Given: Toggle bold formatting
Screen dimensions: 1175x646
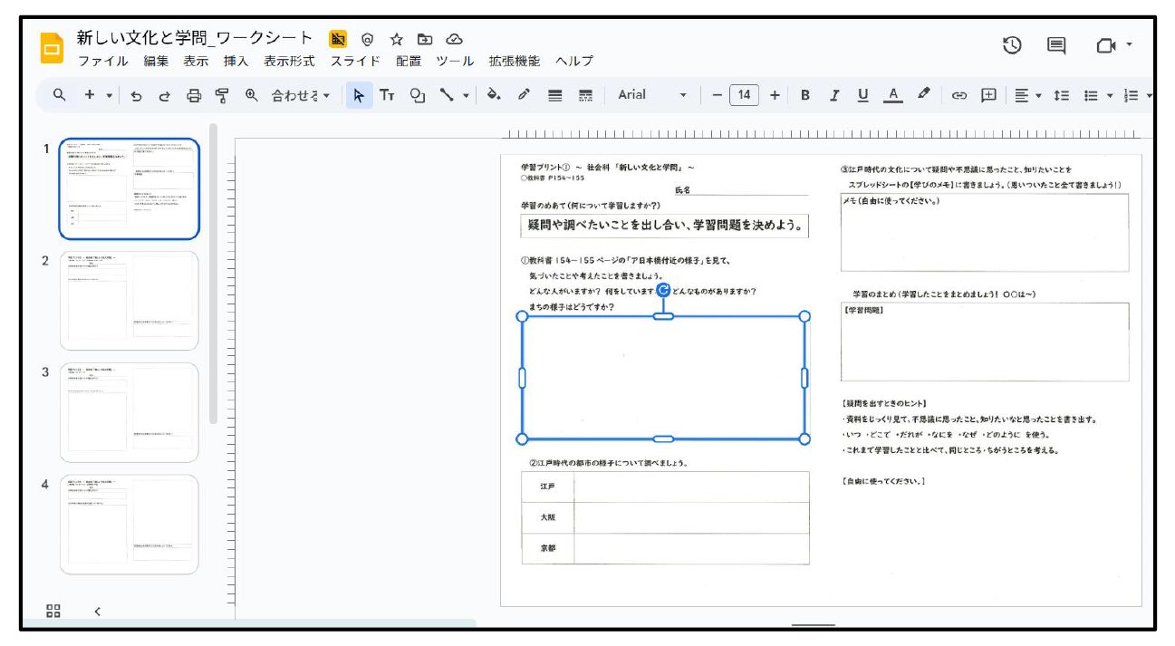Looking at the screenshot, I should pos(804,95).
